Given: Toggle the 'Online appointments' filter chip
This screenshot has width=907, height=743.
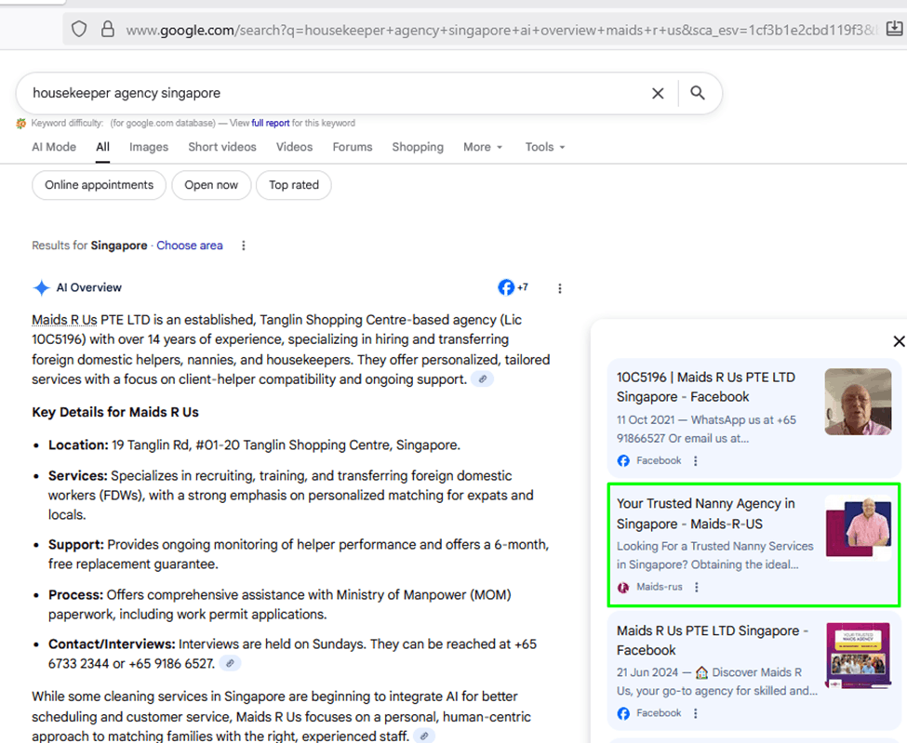Looking at the screenshot, I should click(x=99, y=185).
